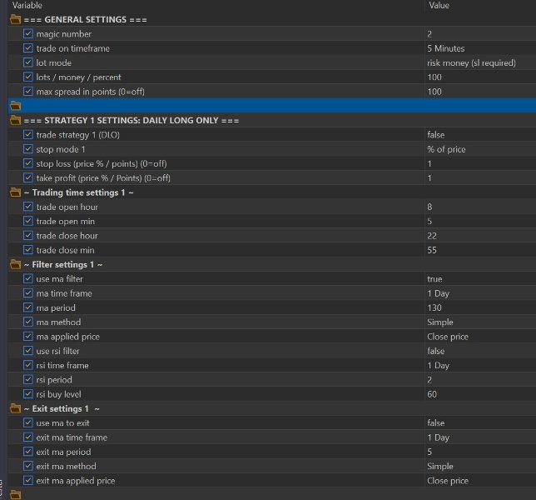Toggle the ma time frame checkbox
This screenshot has height=500, width=536.
click(x=28, y=293)
